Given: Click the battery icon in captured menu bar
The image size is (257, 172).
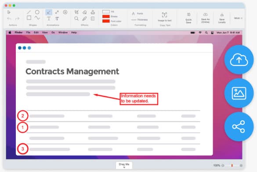Looking at the screenshot, I should 192,32.
